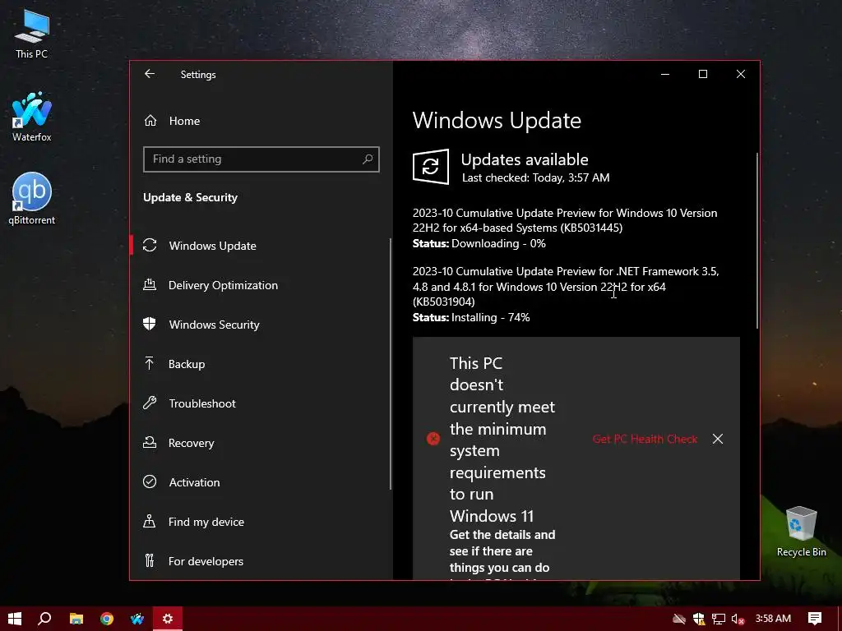Image resolution: width=842 pixels, height=631 pixels.
Task: Click the Last checked: Today, 3:57 AM text
Action: [535, 177]
